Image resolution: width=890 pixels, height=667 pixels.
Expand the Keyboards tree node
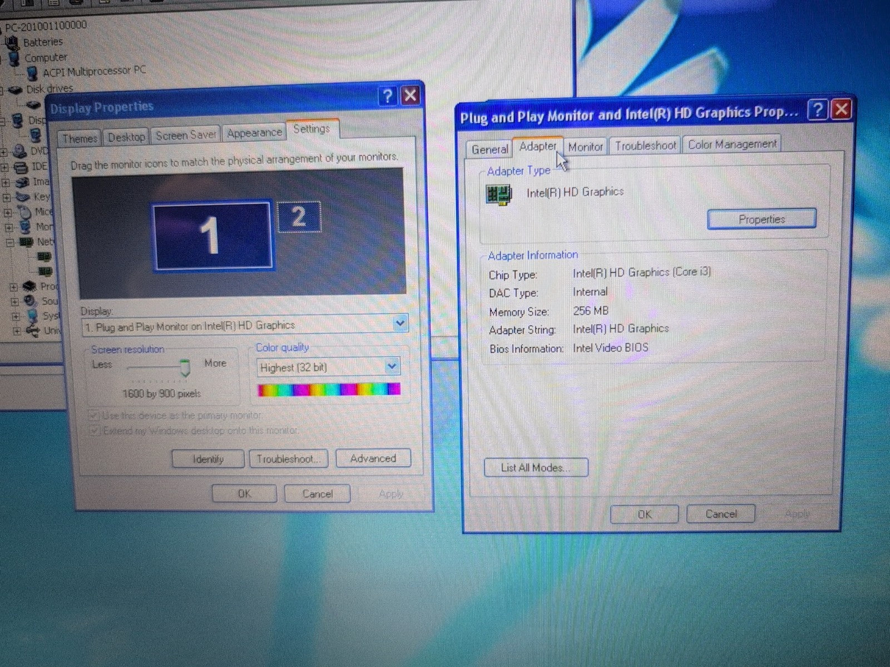[7, 197]
